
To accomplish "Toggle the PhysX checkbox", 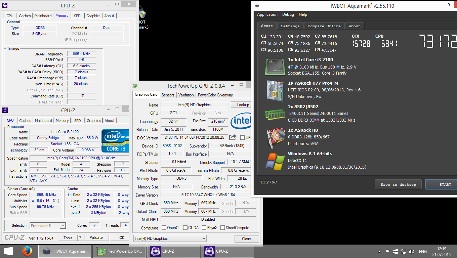I will (x=204, y=227).
